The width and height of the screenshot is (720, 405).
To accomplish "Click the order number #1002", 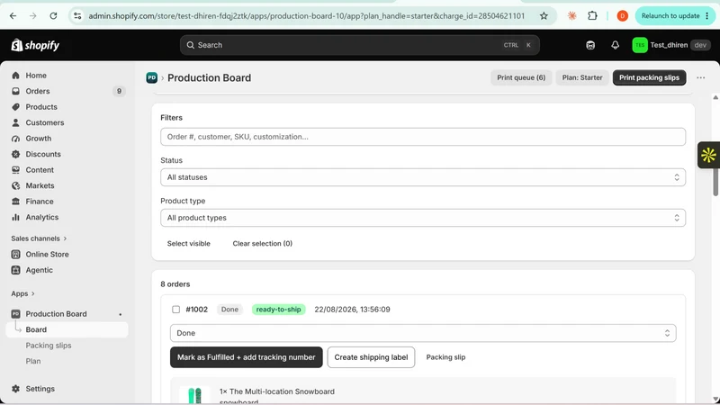I will pos(196,310).
